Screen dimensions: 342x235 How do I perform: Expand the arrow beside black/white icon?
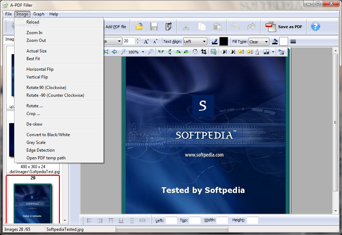click(x=273, y=52)
